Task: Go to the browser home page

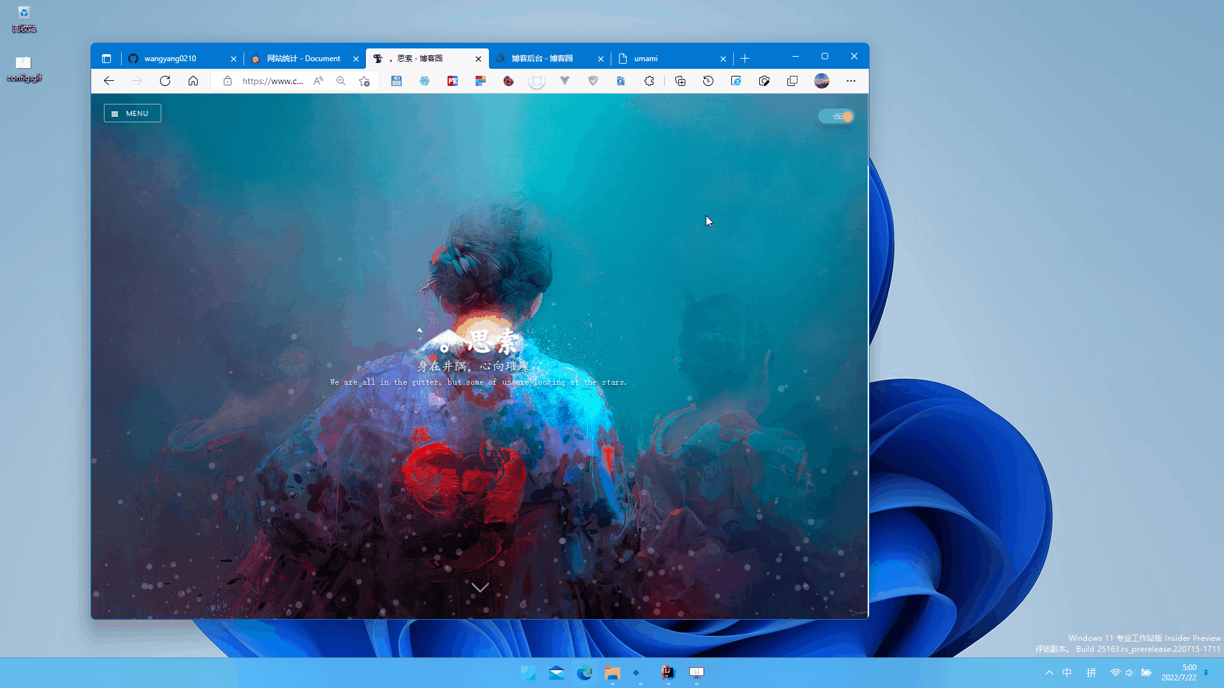Action: tap(193, 81)
